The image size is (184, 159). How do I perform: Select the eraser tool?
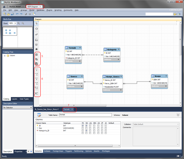pyautogui.click(x=36, y=34)
